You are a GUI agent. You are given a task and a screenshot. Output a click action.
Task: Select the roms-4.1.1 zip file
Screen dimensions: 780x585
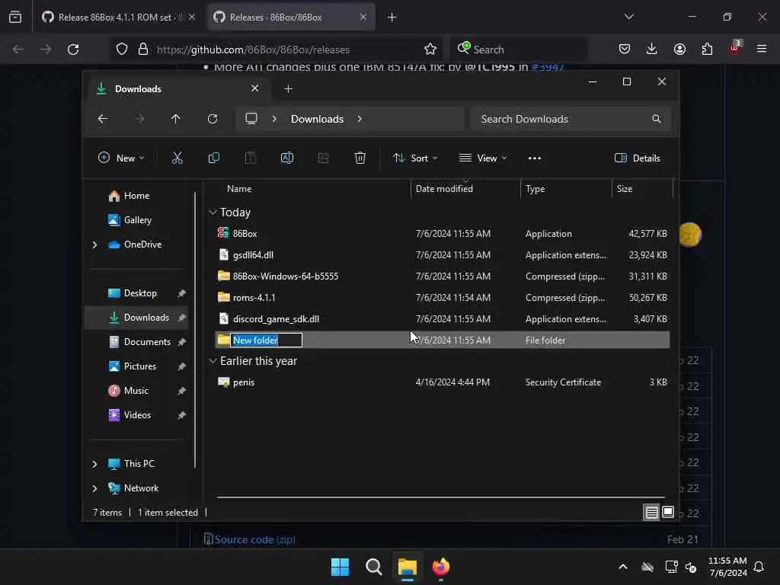click(x=443, y=298)
